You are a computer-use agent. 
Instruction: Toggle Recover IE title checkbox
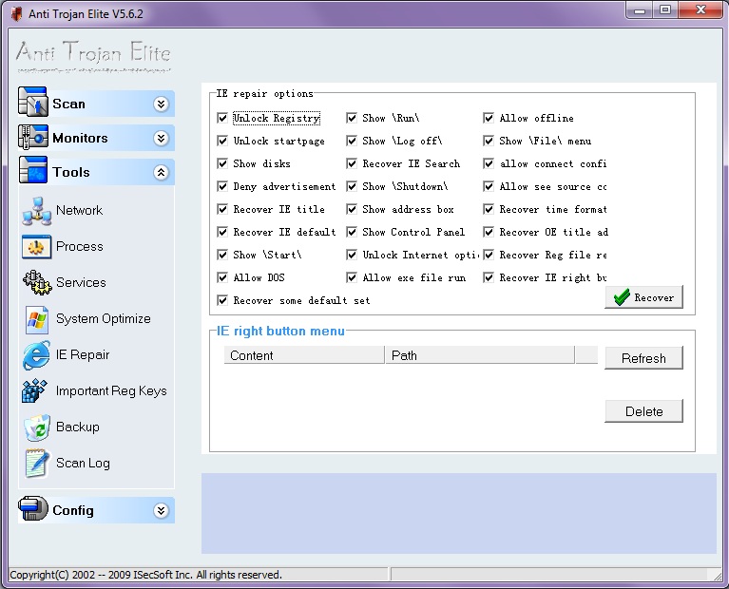[x=222, y=209]
